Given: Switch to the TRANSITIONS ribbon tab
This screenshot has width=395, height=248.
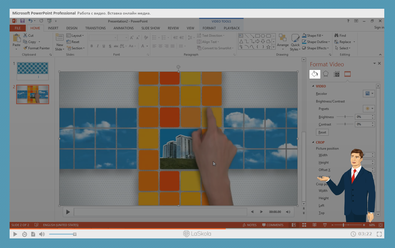Looking at the screenshot, I should (95, 28).
